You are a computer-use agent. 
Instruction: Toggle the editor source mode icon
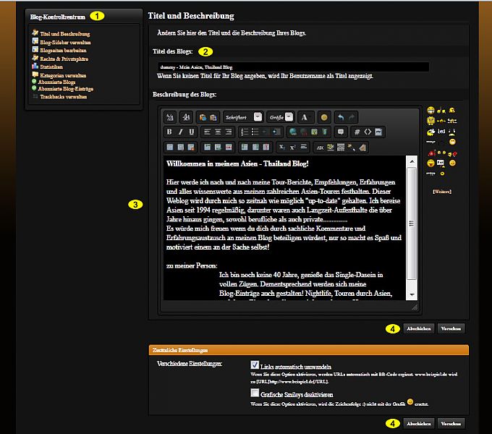point(186,117)
